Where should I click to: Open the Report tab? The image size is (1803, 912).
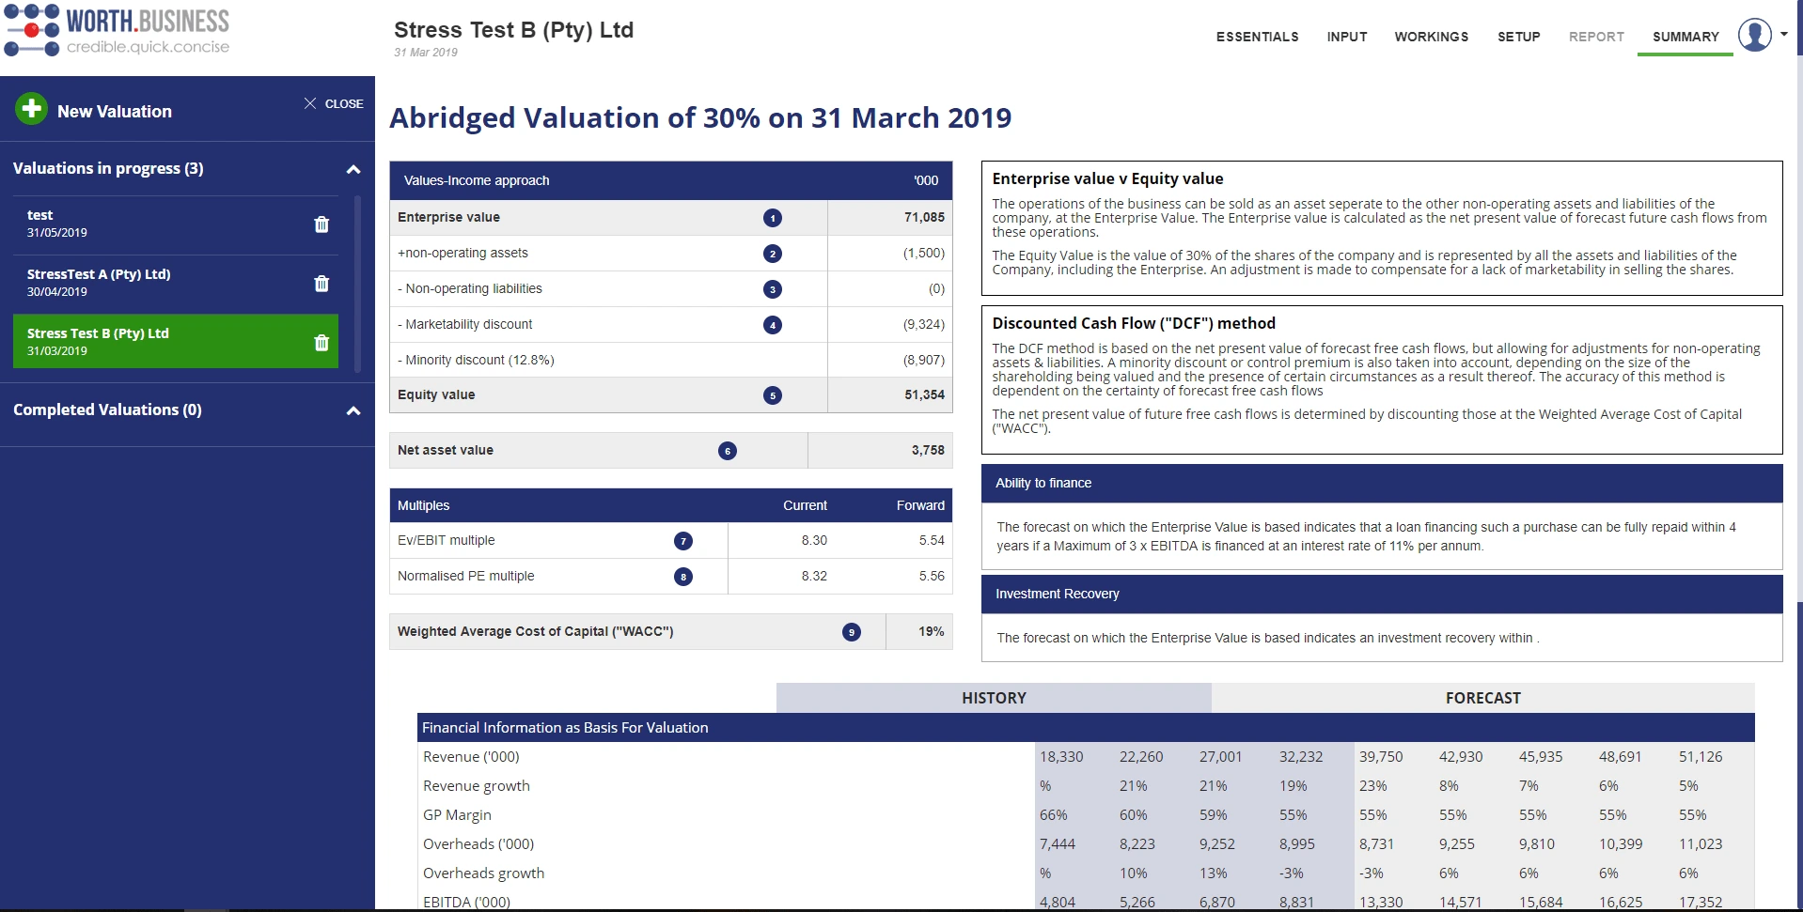(1596, 37)
